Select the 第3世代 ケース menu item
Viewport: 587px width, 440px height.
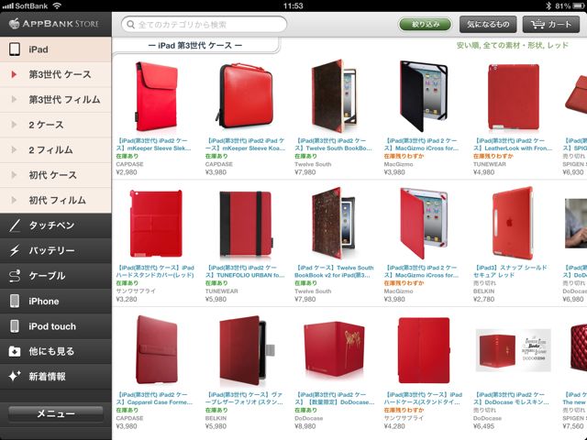pos(55,74)
